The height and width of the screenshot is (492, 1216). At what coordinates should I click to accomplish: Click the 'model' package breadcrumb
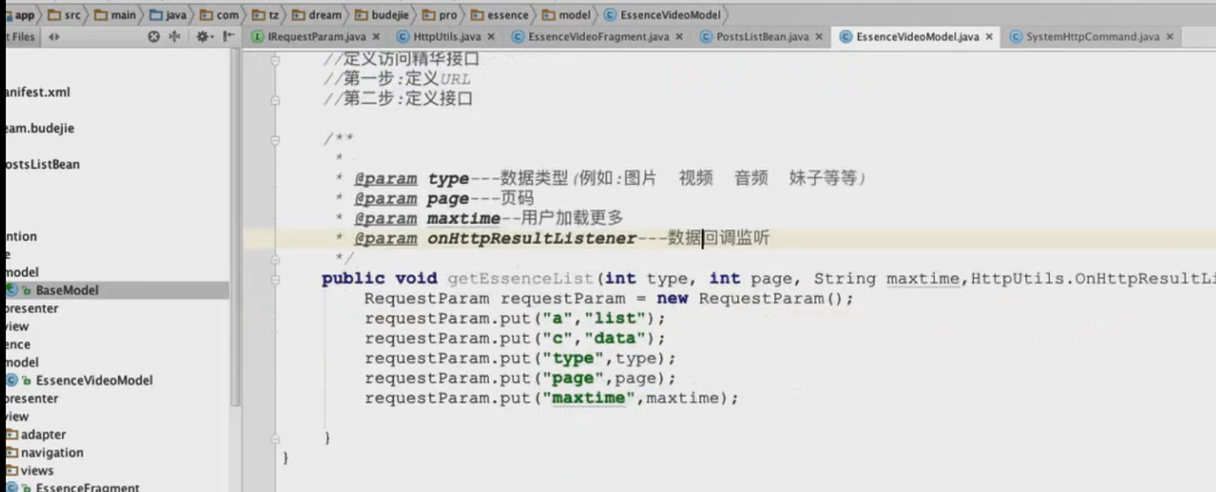point(567,14)
